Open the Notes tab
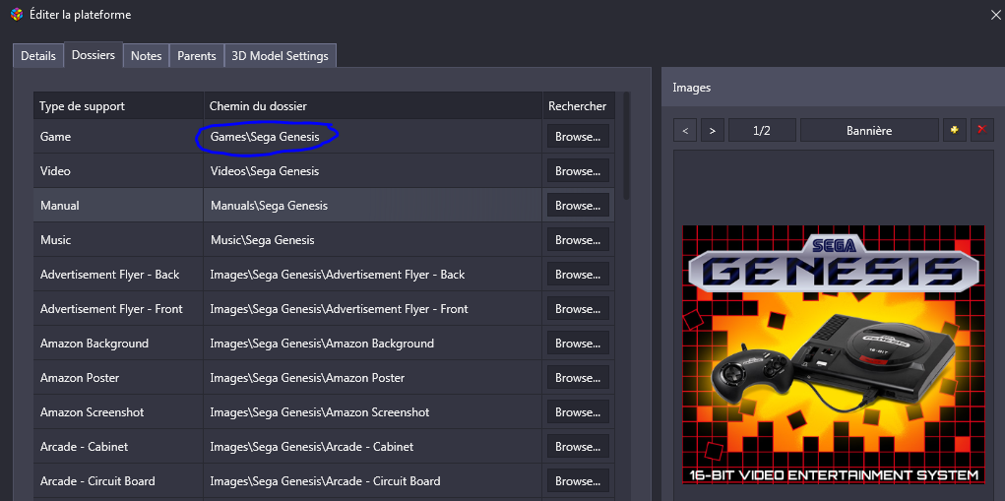1005x501 pixels. tap(146, 56)
